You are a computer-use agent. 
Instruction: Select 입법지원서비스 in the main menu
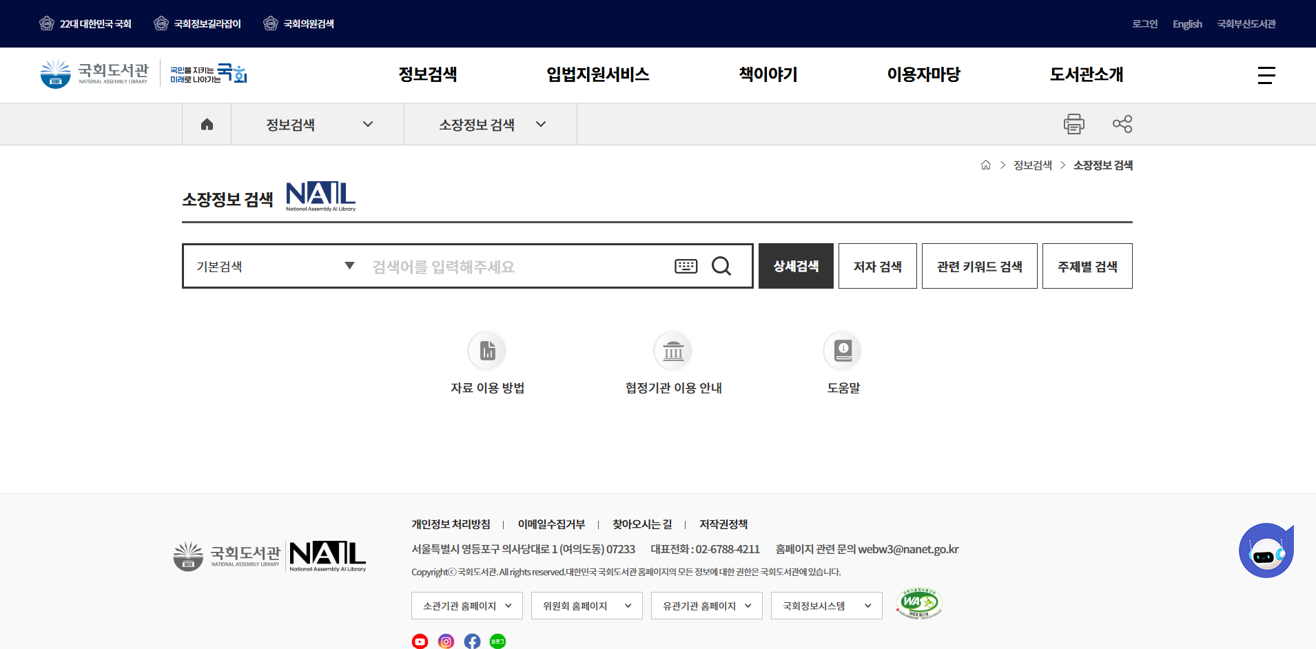(x=597, y=74)
